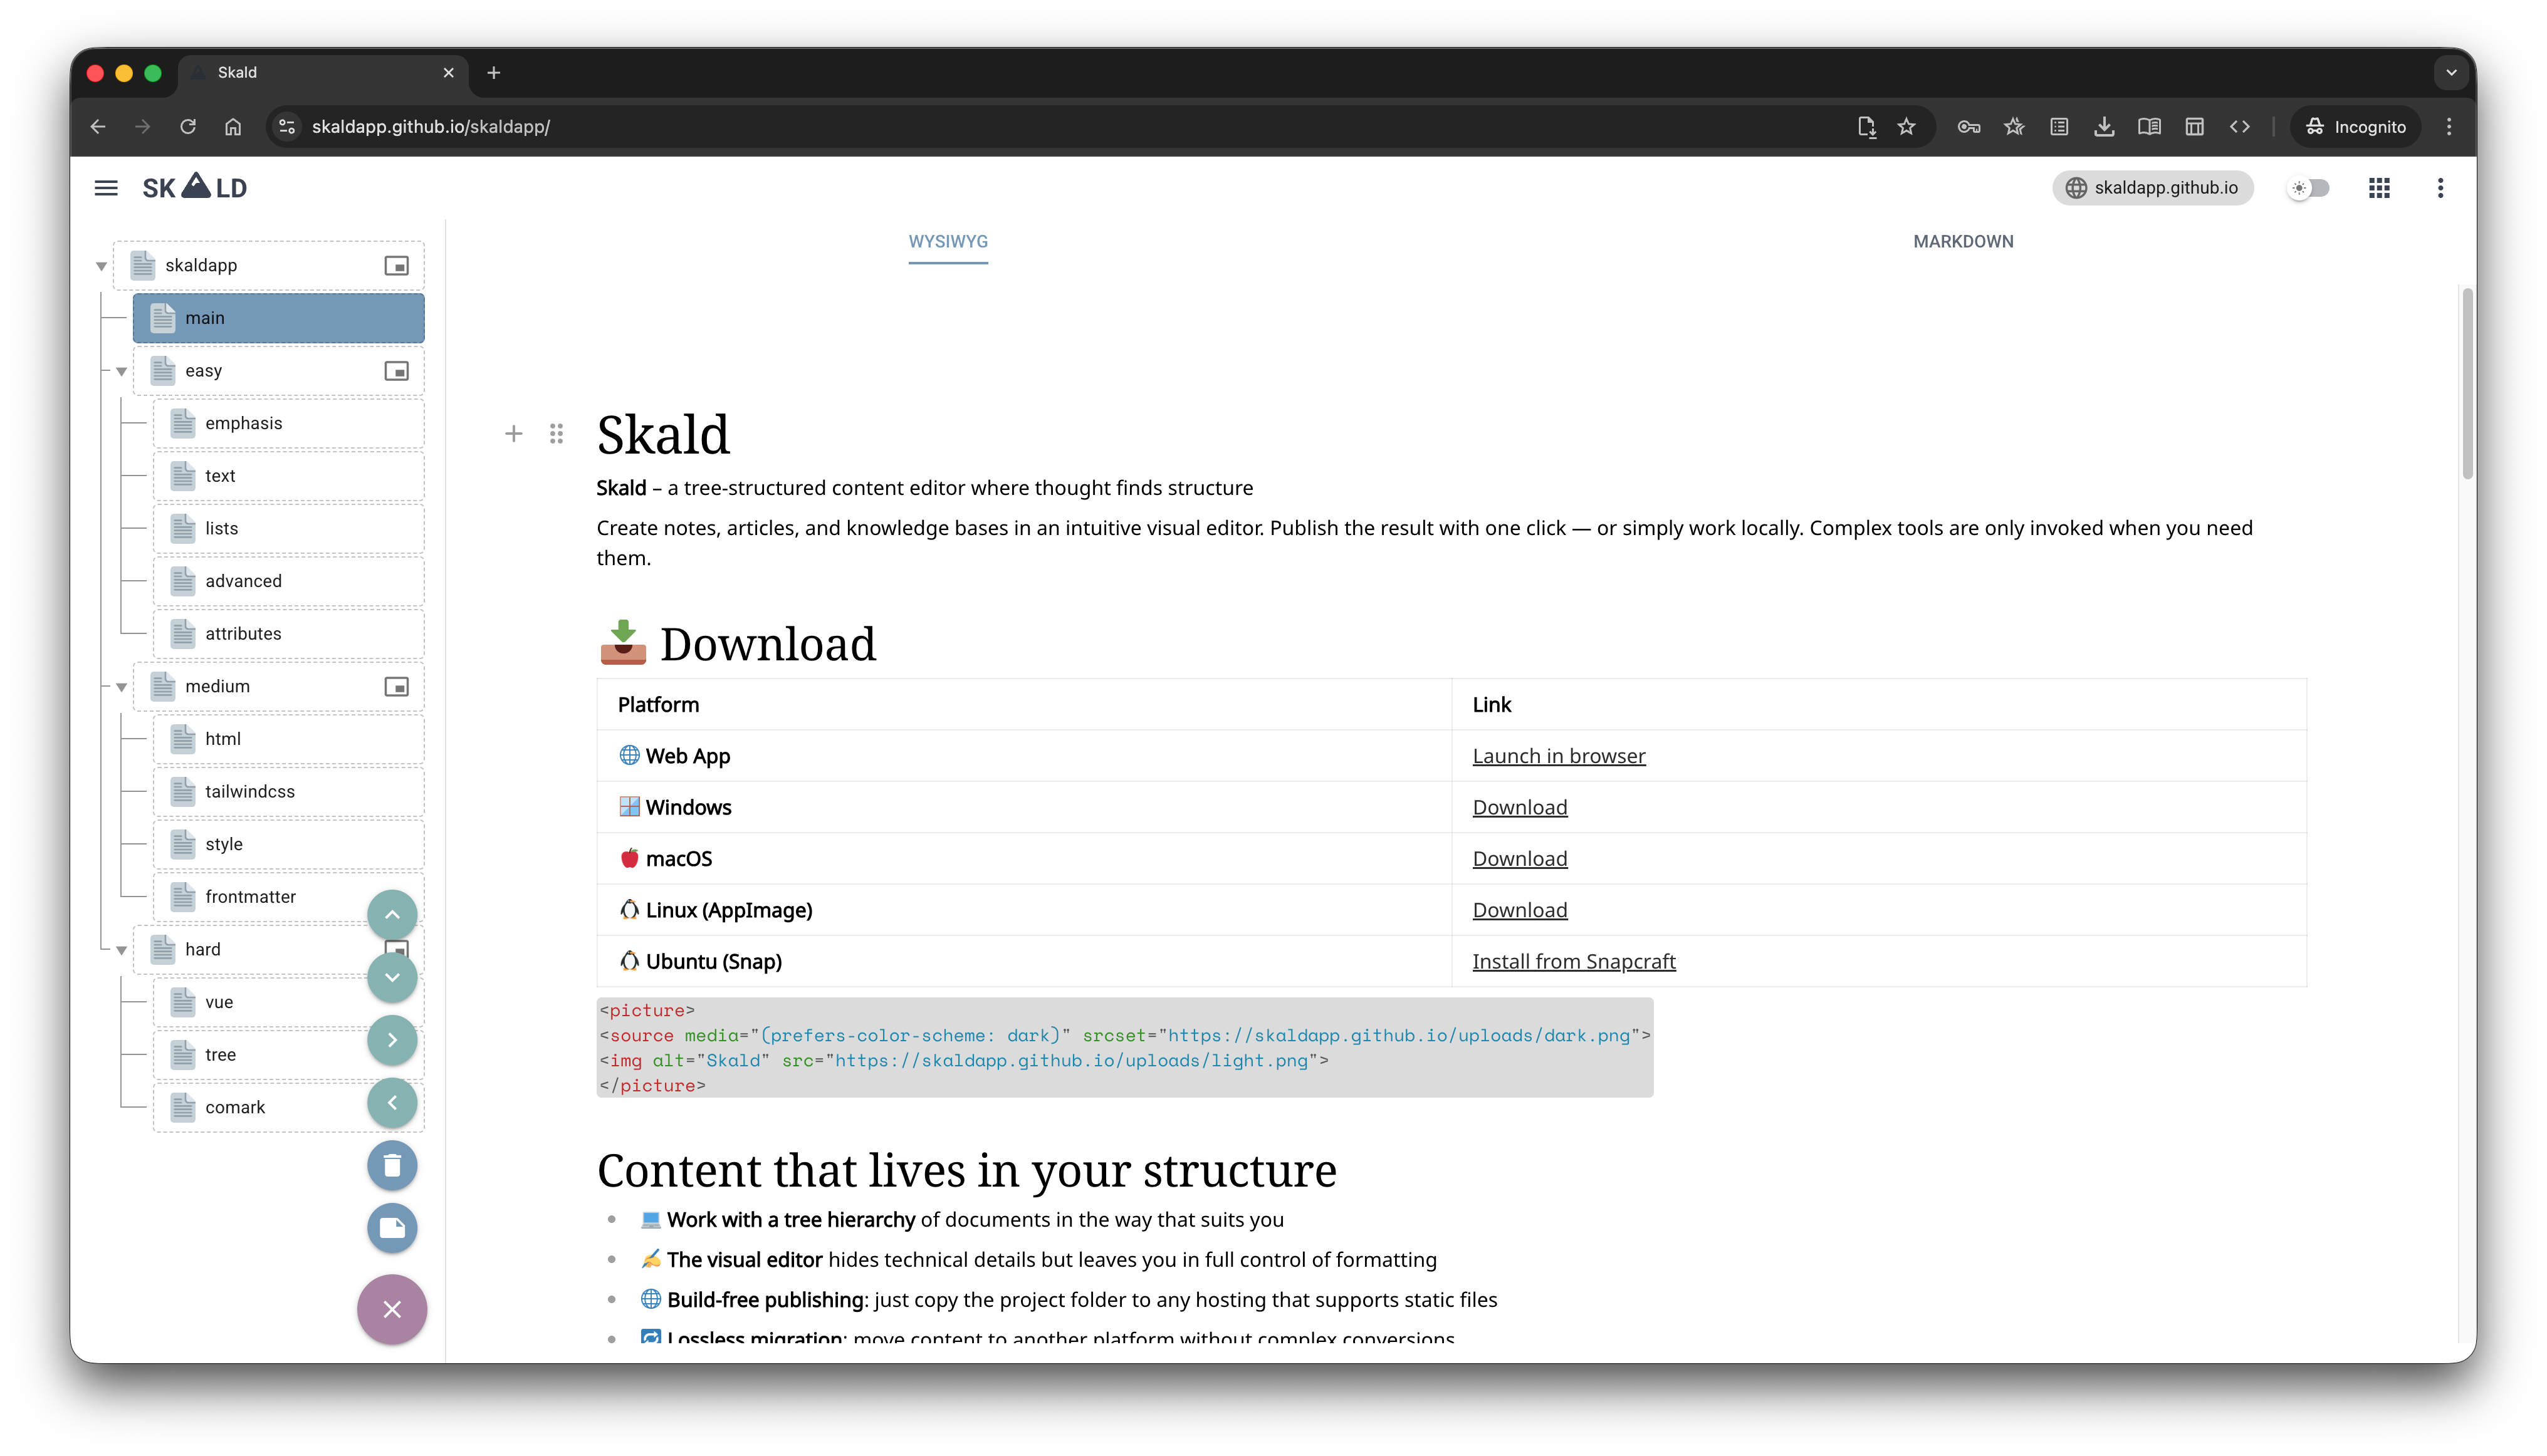Open the tab search dropdown arrow

pos(2451,73)
